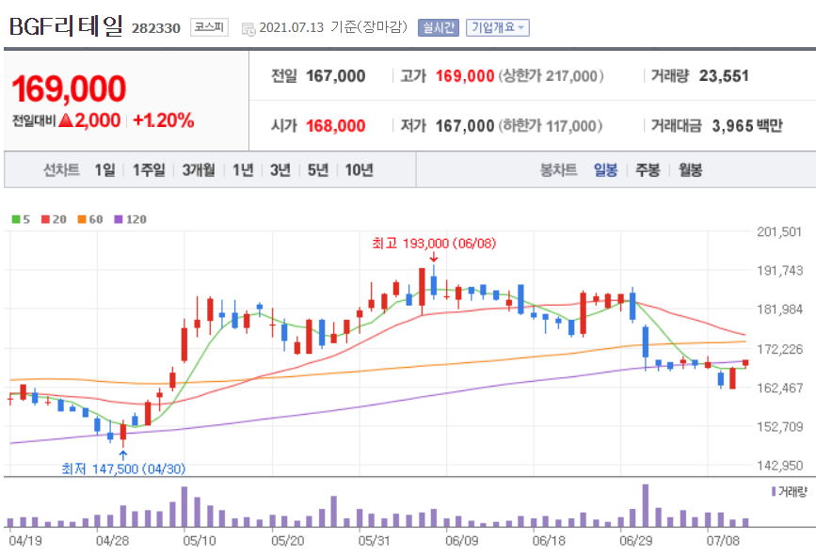Select the 1주일 line chart tab
The width and height of the screenshot is (816, 555).
click(x=149, y=169)
